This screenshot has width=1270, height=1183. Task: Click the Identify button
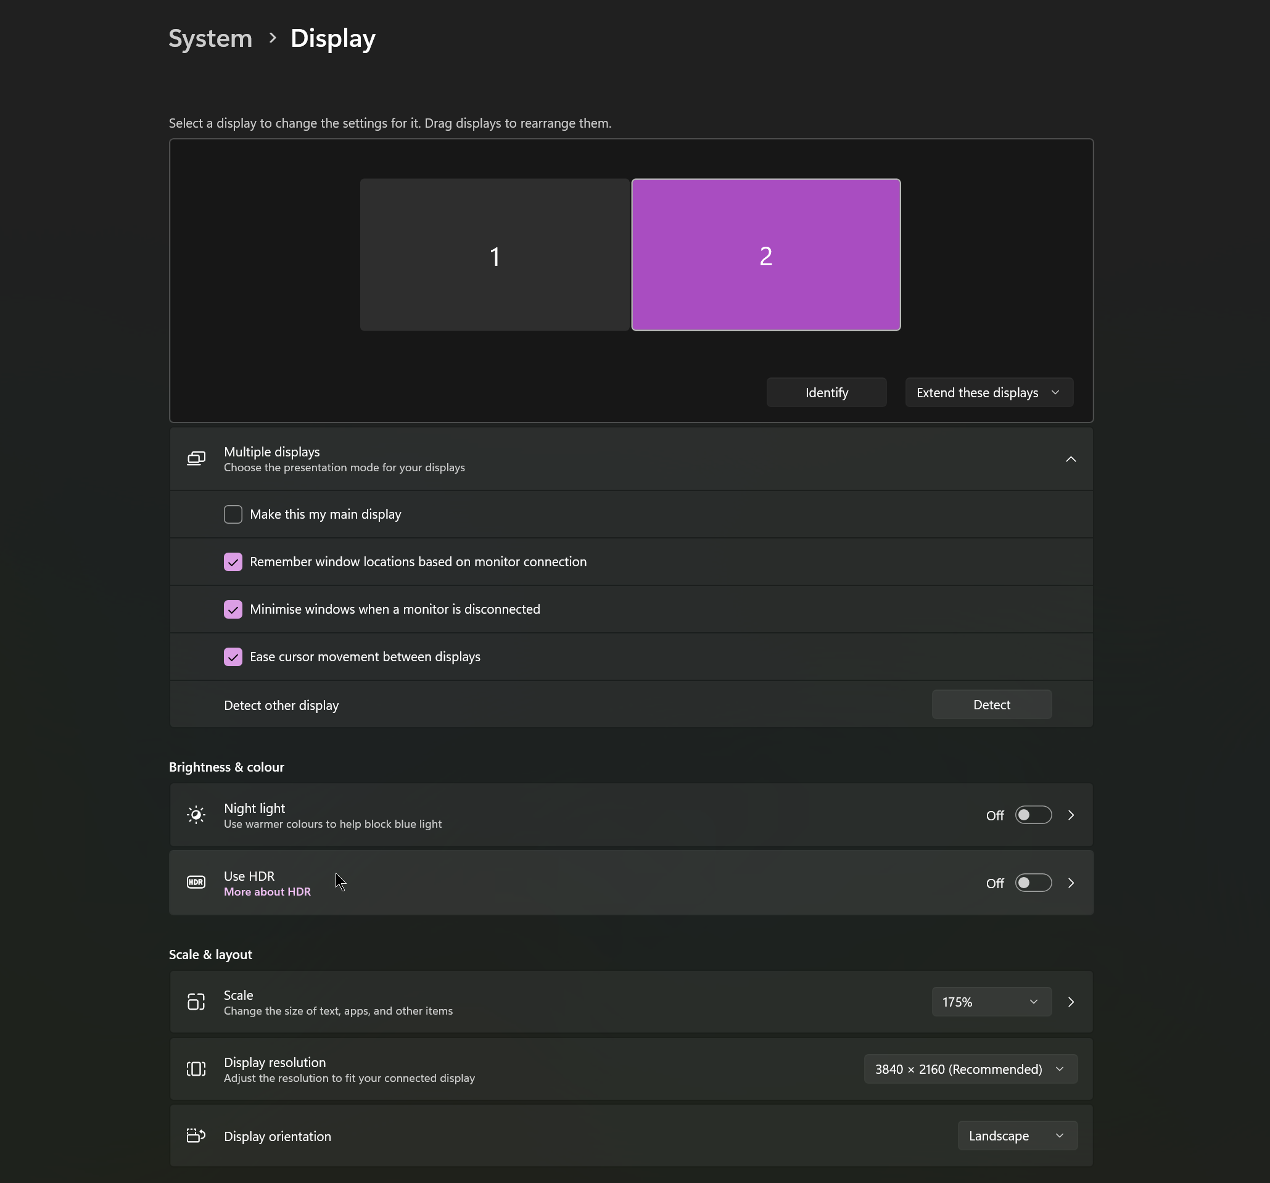point(826,392)
